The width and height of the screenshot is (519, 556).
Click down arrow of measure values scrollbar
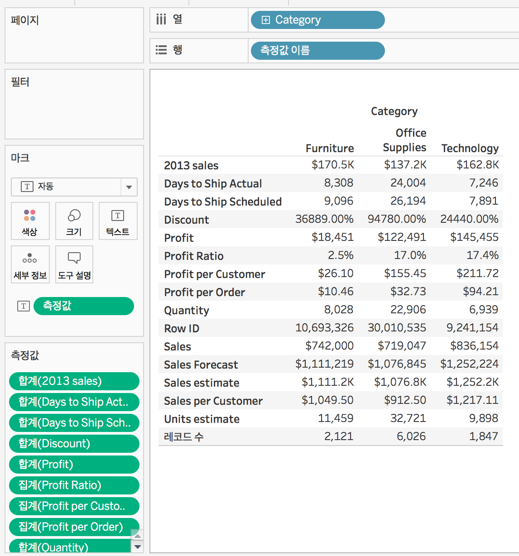coord(138,546)
